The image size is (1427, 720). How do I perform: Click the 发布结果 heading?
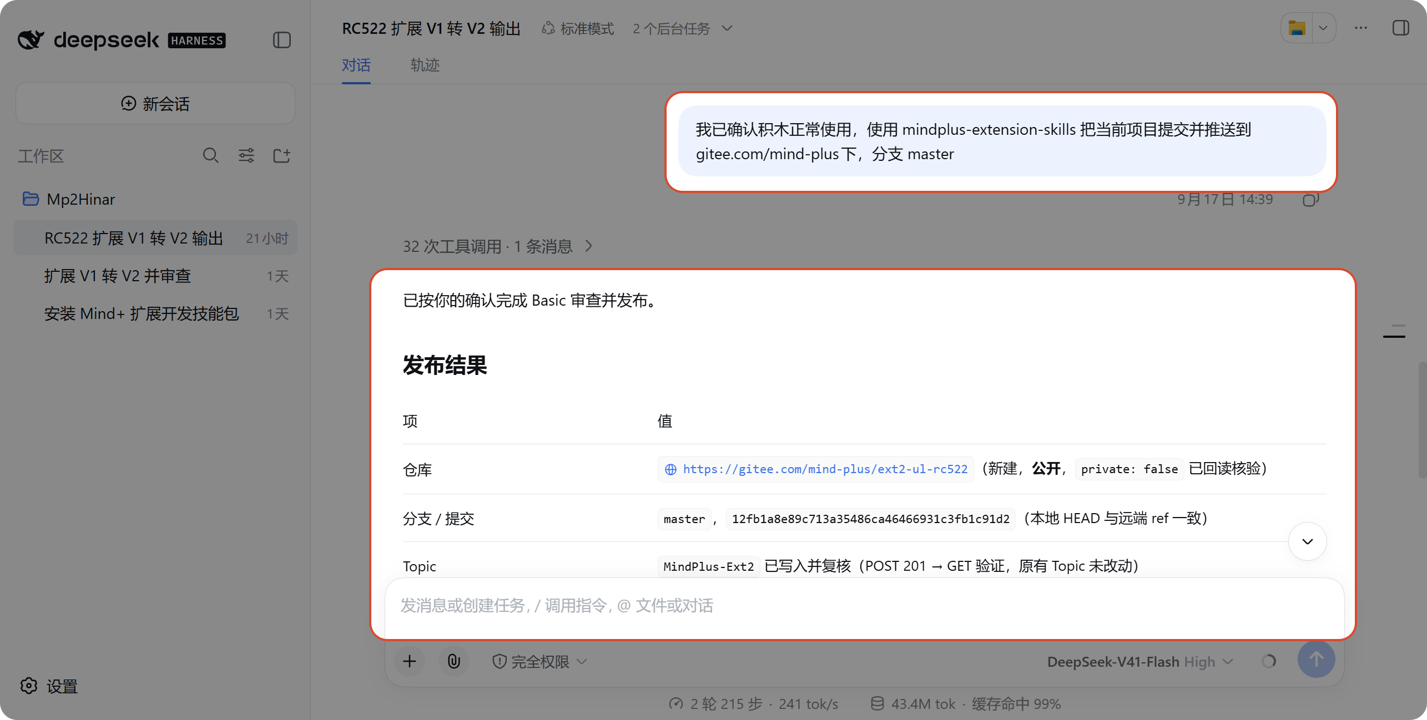445,365
